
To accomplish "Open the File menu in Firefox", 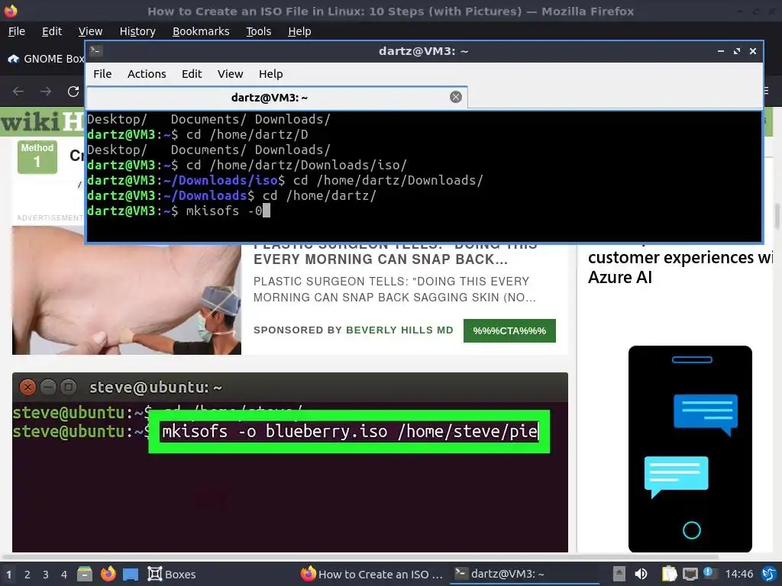I will pos(17,31).
